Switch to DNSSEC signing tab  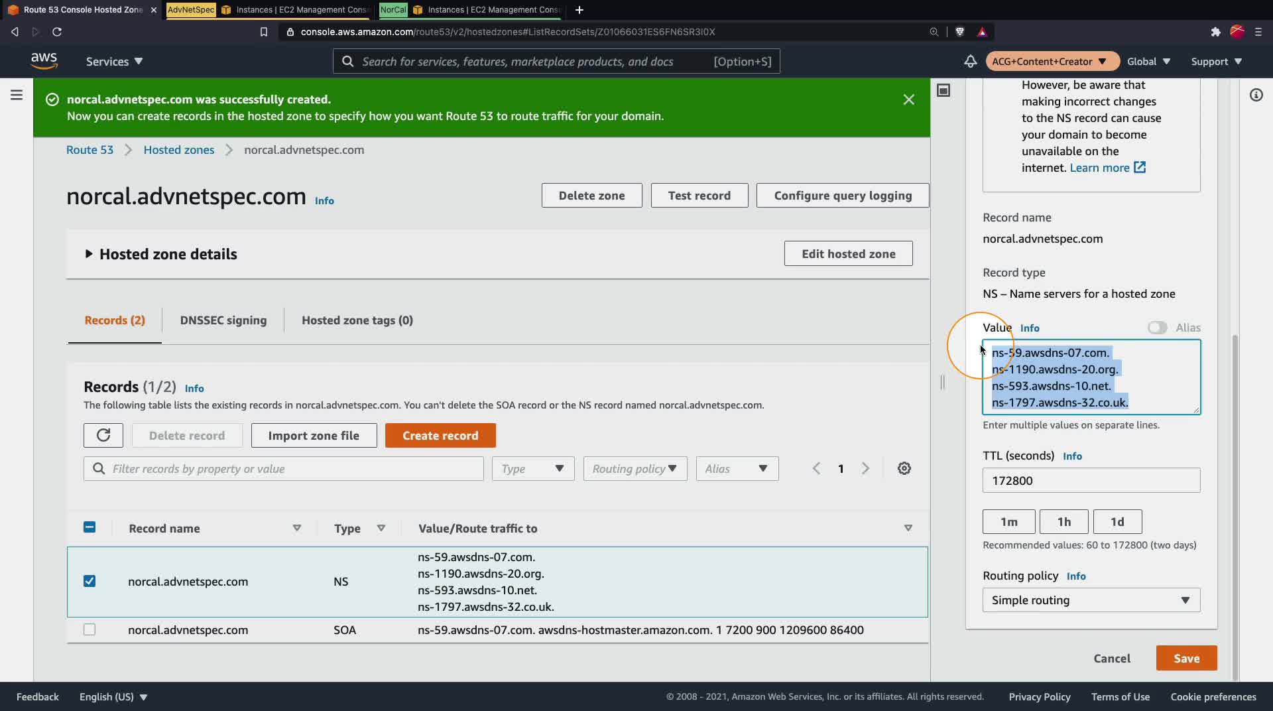tap(223, 320)
